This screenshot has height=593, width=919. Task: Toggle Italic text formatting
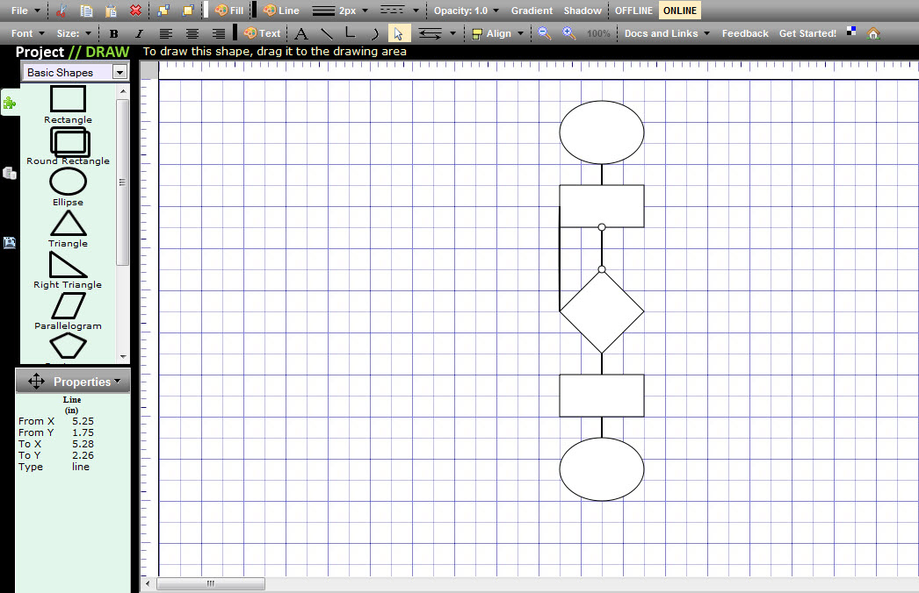click(139, 33)
